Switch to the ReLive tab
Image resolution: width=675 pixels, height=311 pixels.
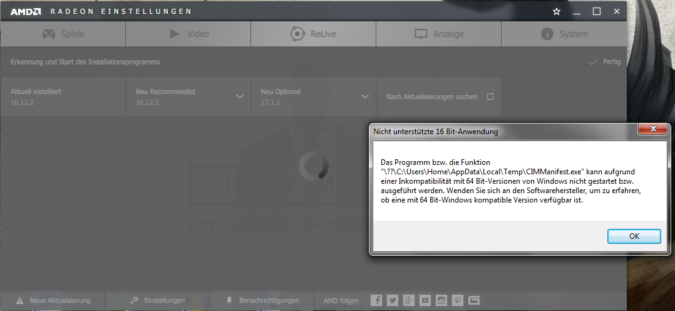coord(313,34)
